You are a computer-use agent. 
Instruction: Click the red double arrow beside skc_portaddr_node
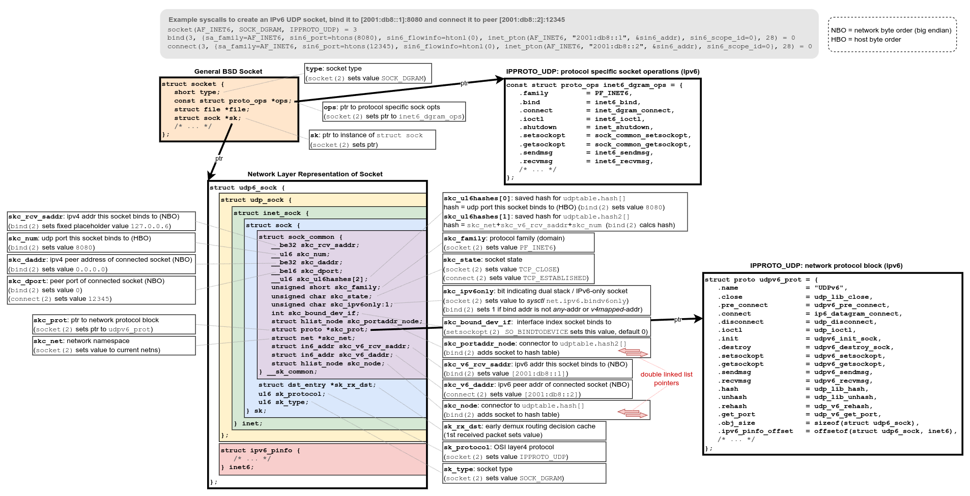click(x=633, y=352)
